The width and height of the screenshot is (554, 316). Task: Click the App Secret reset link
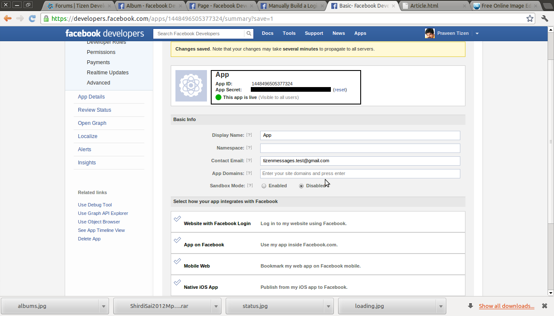click(x=340, y=90)
